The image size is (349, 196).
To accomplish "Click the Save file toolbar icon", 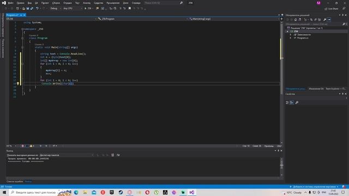I will 28,9.
